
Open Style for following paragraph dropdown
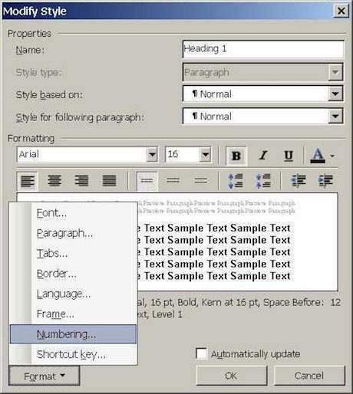[335, 117]
